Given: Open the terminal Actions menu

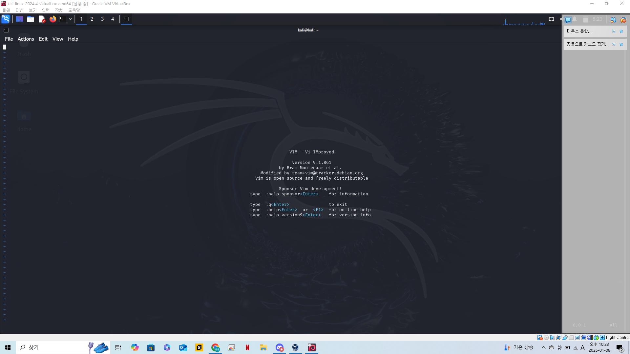Looking at the screenshot, I should [26, 39].
